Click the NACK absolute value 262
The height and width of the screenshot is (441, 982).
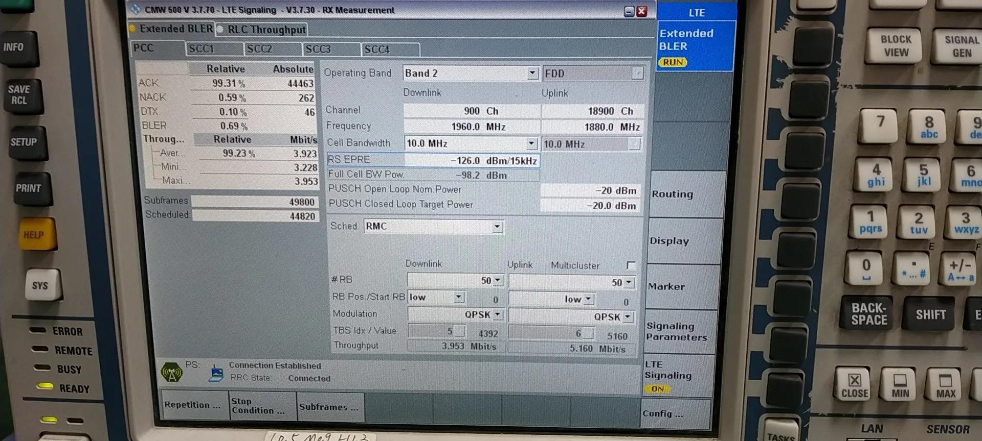[x=306, y=98]
